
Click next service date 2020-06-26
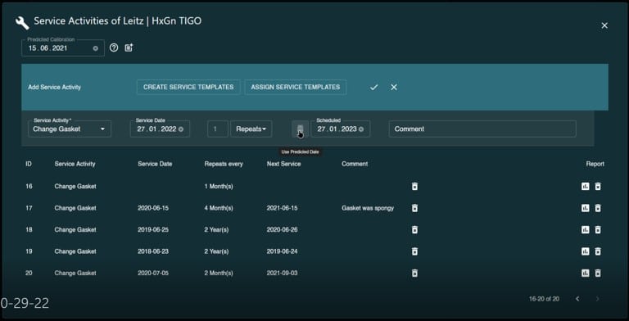282,229
